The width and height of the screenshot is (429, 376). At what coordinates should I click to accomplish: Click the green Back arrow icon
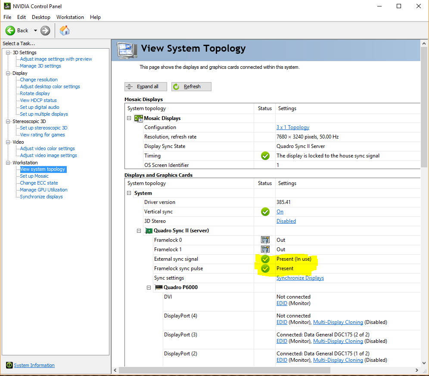[x=10, y=31]
